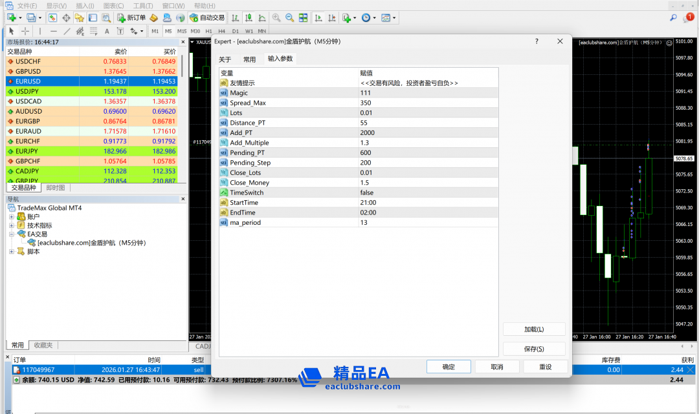Expand the 技术指标 indicators tree node

click(12, 225)
